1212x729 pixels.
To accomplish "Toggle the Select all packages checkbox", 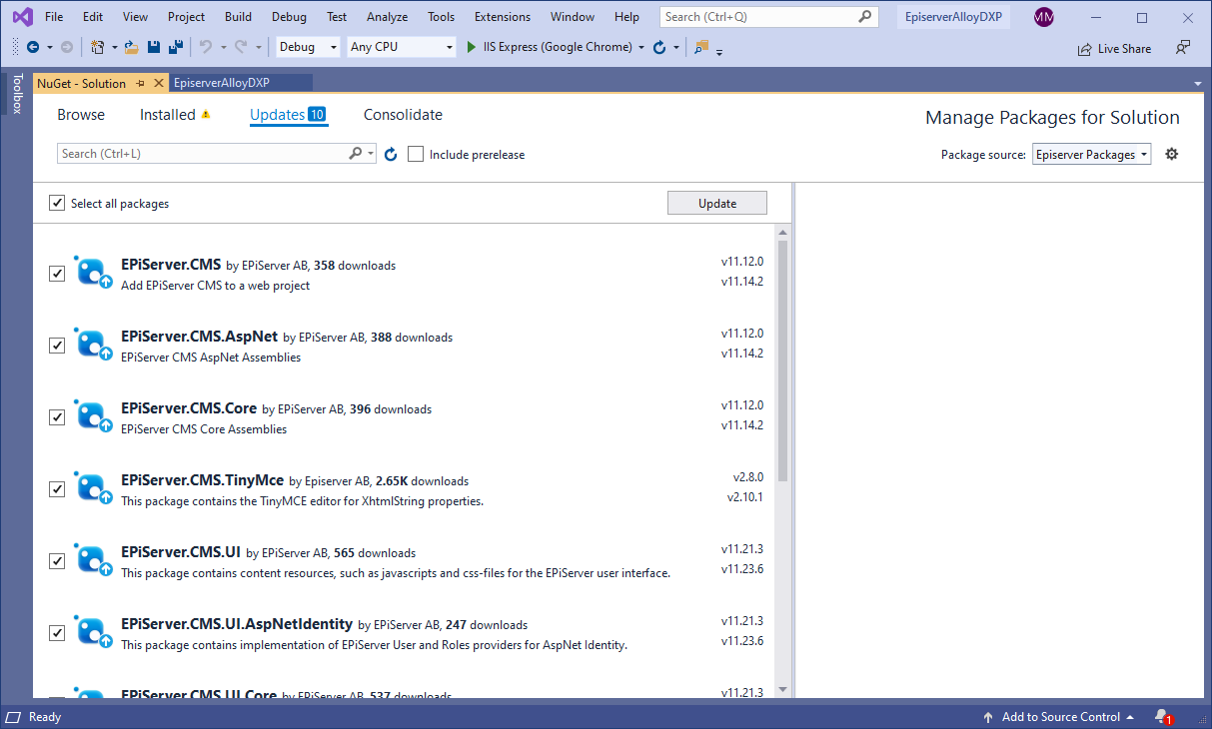I will (57, 204).
